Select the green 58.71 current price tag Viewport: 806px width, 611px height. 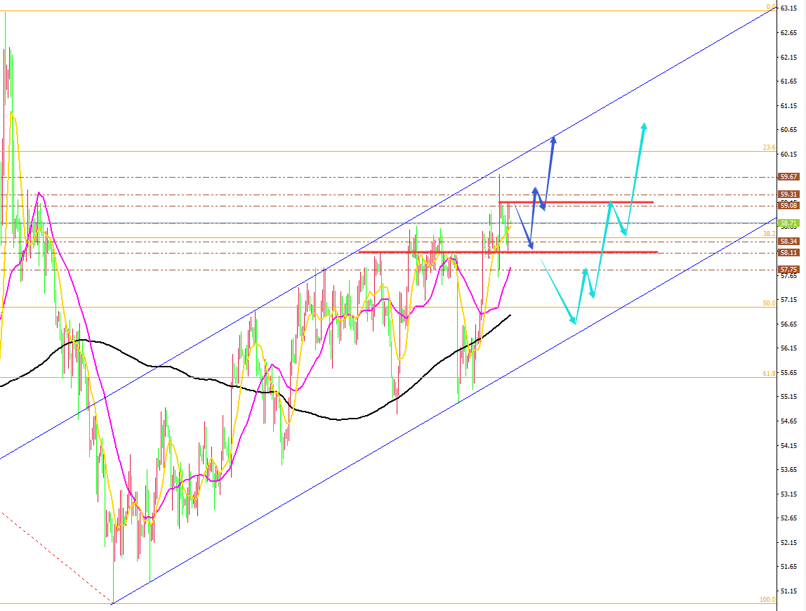pyautogui.click(x=788, y=223)
